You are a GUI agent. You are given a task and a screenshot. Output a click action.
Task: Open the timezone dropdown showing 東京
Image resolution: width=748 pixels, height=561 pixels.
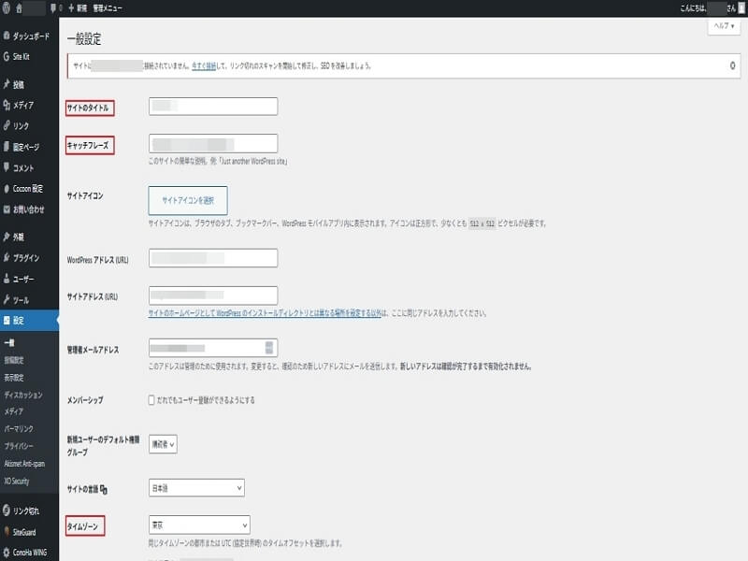coord(199,525)
